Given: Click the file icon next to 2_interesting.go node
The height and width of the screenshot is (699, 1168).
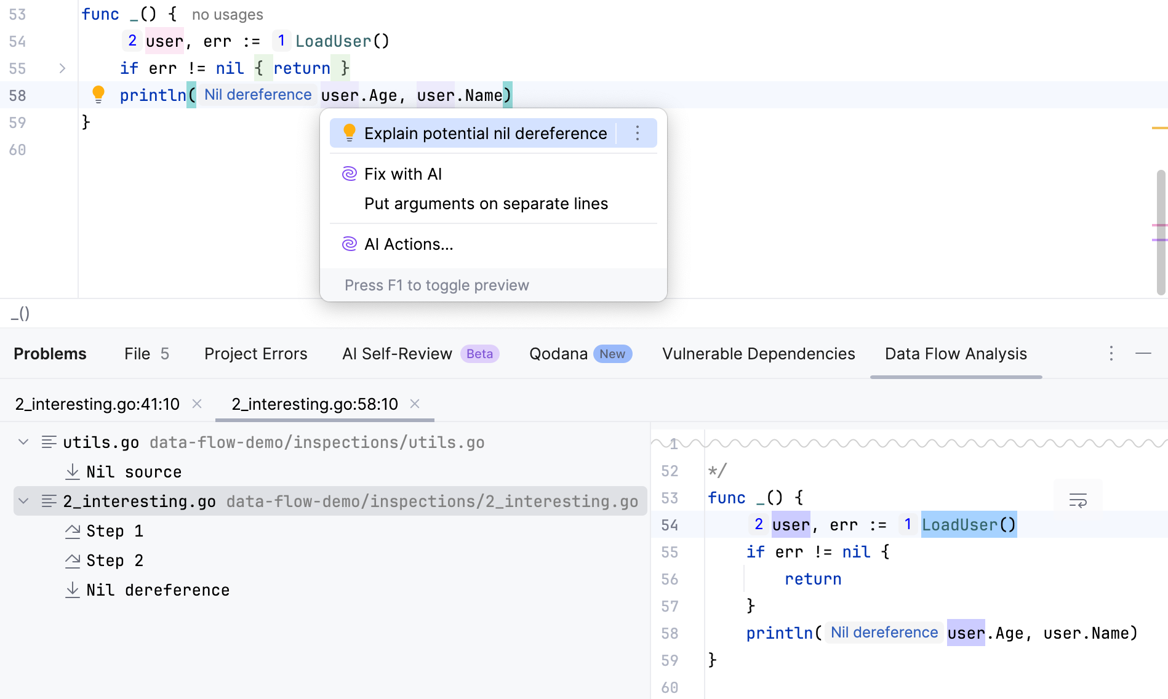Looking at the screenshot, I should tap(49, 500).
